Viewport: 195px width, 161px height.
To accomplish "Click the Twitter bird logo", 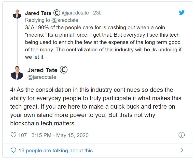I will [x=182, y=12].
